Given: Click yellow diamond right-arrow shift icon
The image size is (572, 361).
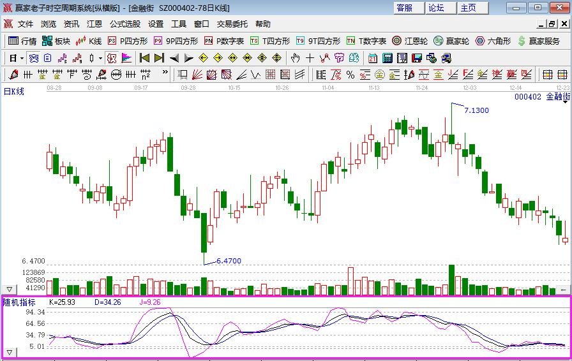Looking at the screenshot, I should (x=218, y=58).
